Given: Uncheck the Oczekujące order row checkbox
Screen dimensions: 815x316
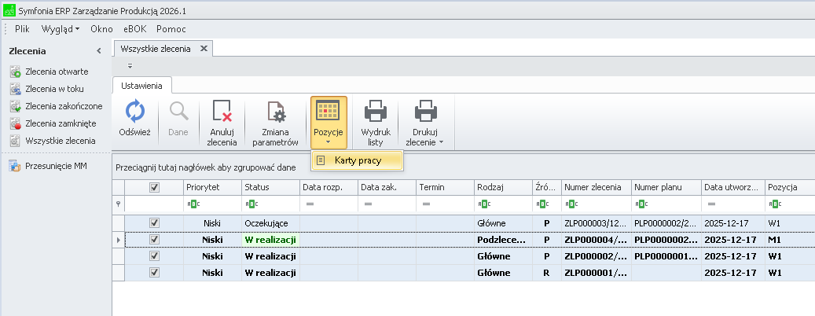Looking at the screenshot, I should click(x=155, y=223).
